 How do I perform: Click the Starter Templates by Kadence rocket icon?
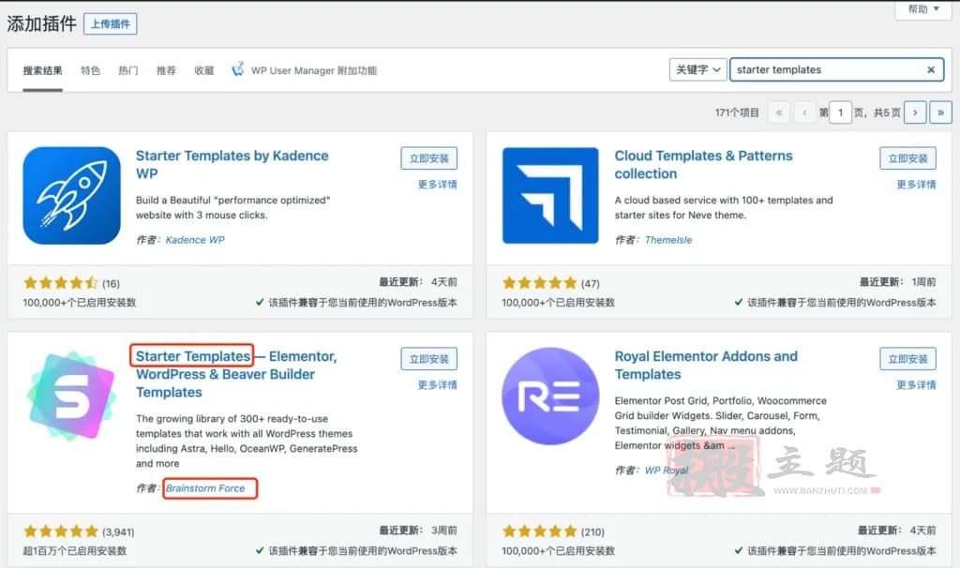click(x=71, y=195)
